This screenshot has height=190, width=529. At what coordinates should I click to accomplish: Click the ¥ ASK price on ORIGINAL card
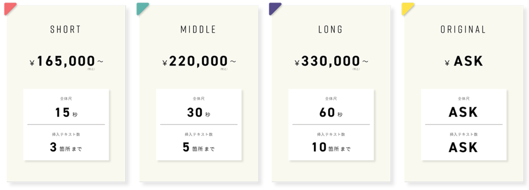tap(464, 61)
